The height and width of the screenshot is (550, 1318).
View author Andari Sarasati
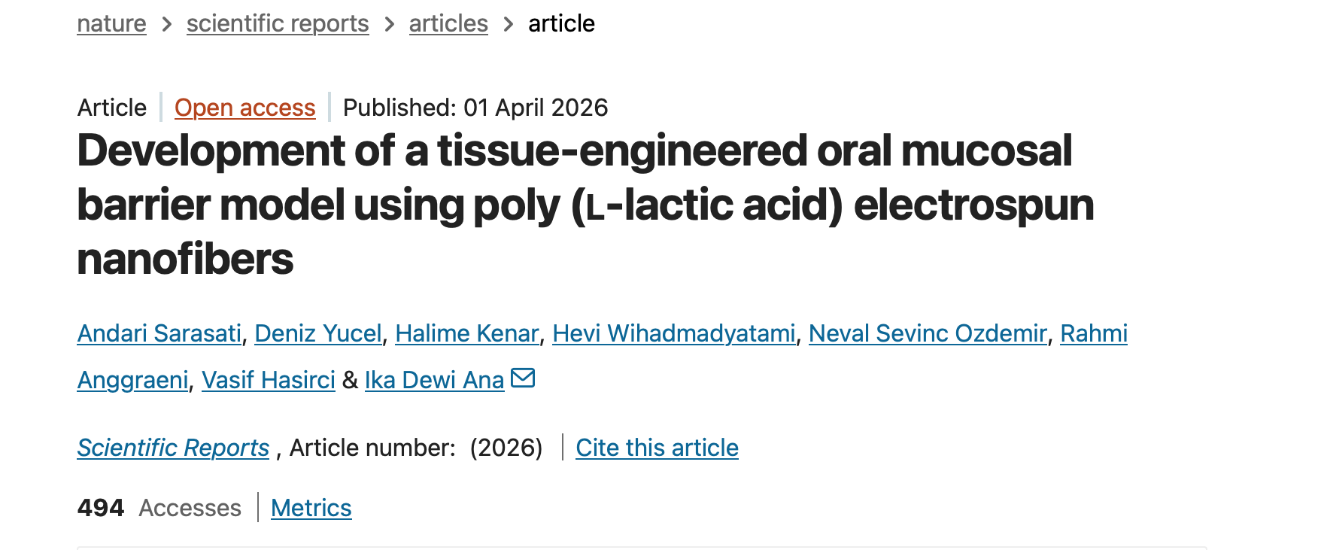159,333
